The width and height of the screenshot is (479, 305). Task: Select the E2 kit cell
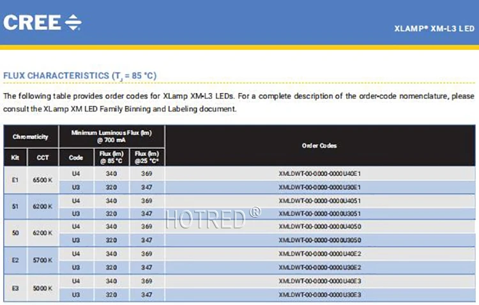coord(15,260)
